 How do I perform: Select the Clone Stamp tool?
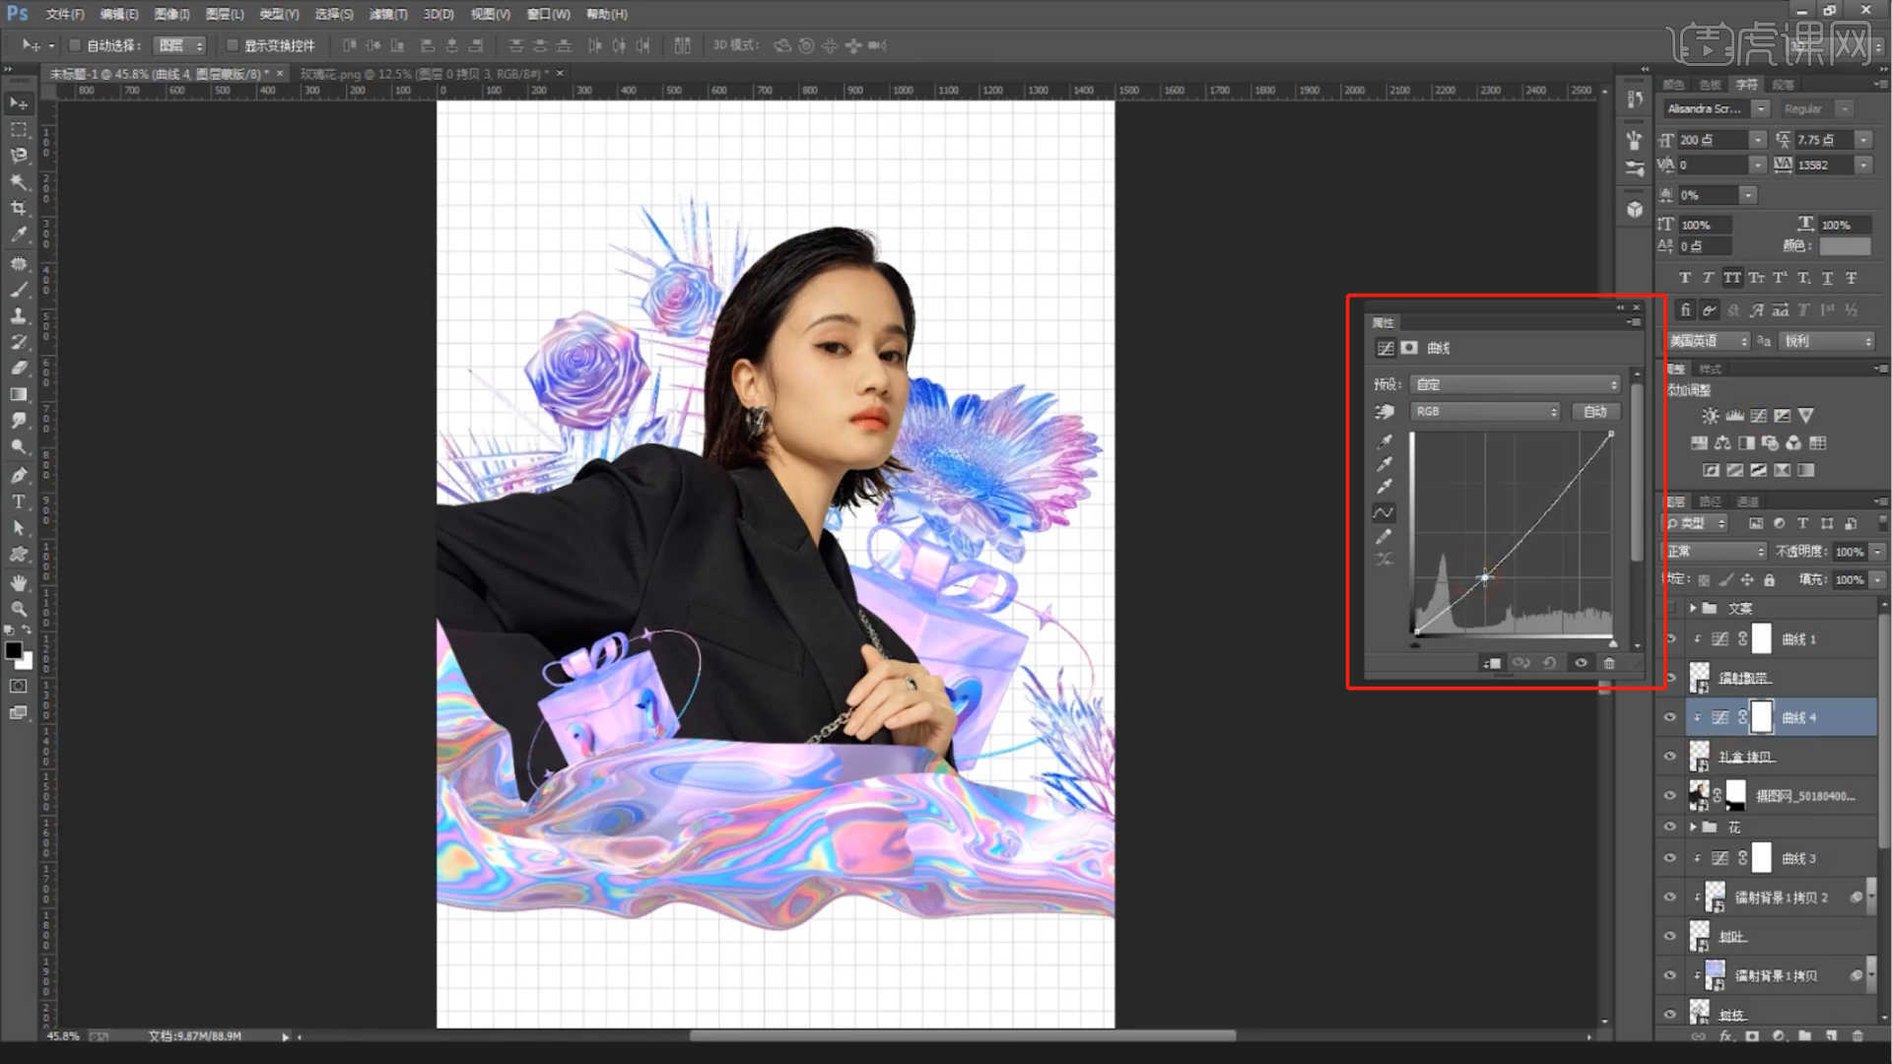19,315
